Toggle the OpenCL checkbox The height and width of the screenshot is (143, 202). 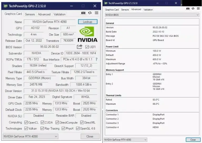tap(26, 123)
